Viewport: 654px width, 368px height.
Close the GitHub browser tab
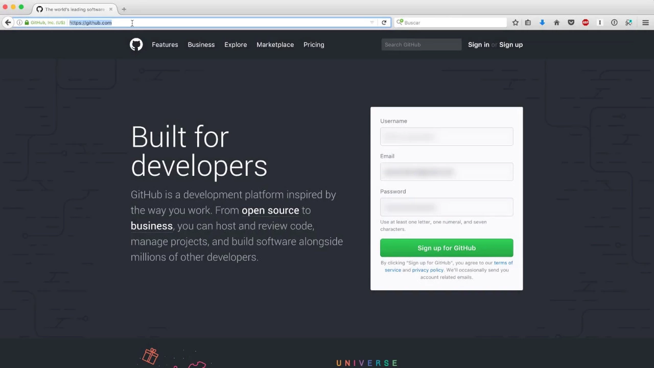tap(110, 9)
